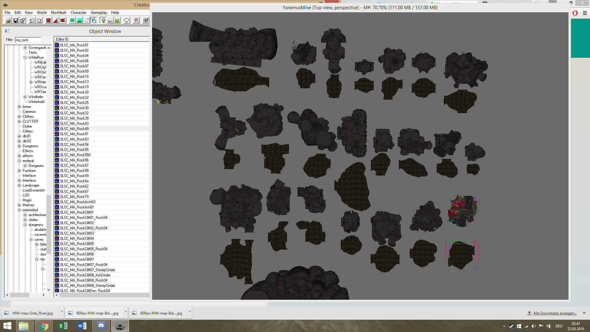This screenshot has width=590, height=332.
Task: Click the cube with T toolbar icon
Action: 146,21
